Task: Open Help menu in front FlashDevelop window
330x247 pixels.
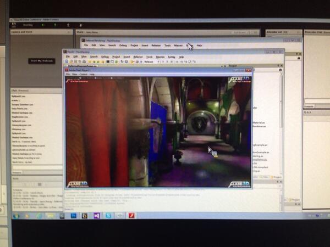Action: coord(181,57)
